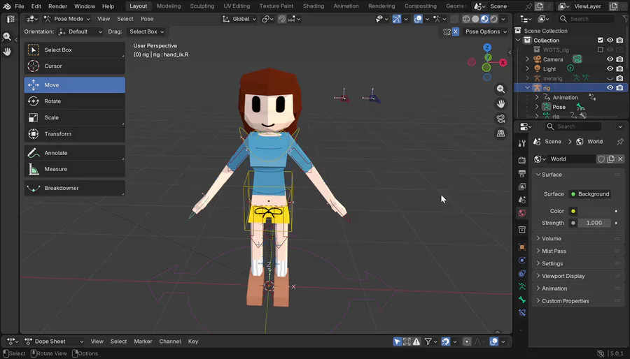Switch to orthographic/perspective grid icon

(500, 133)
